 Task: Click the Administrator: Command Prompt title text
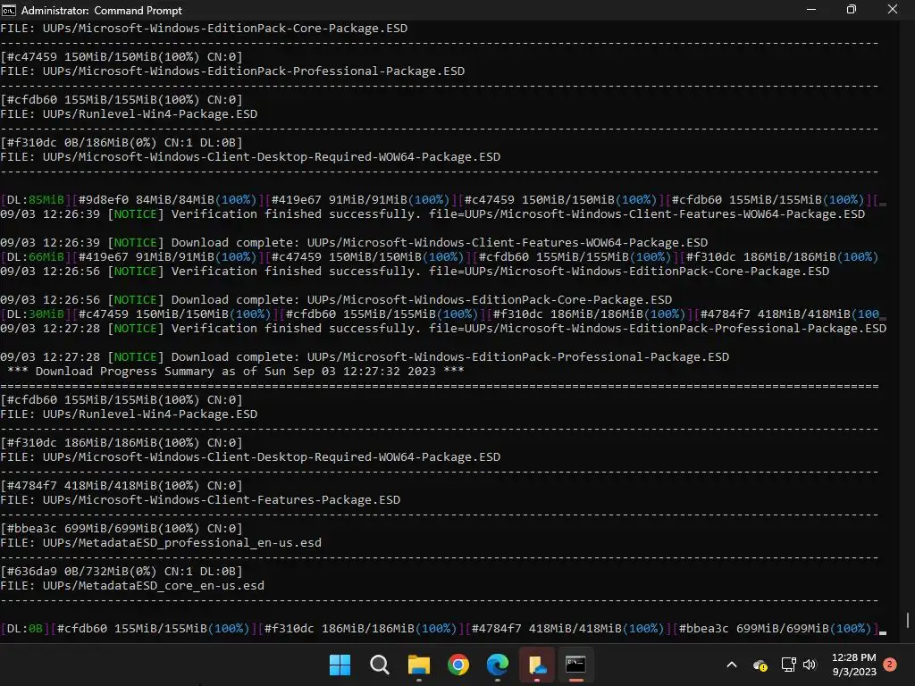pos(102,11)
